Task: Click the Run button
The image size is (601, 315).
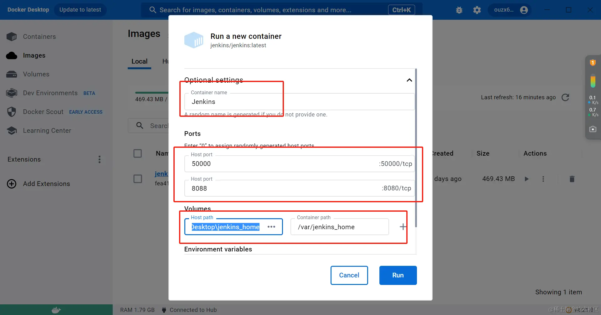Action: point(398,275)
